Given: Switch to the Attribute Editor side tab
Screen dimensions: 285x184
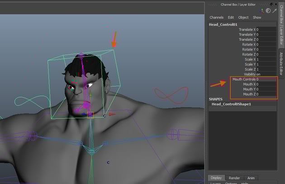Looking at the screenshot, I should pyautogui.click(x=281, y=63).
